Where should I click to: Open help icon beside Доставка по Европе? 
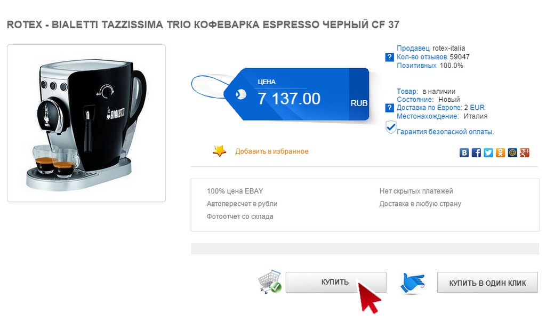click(389, 108)
